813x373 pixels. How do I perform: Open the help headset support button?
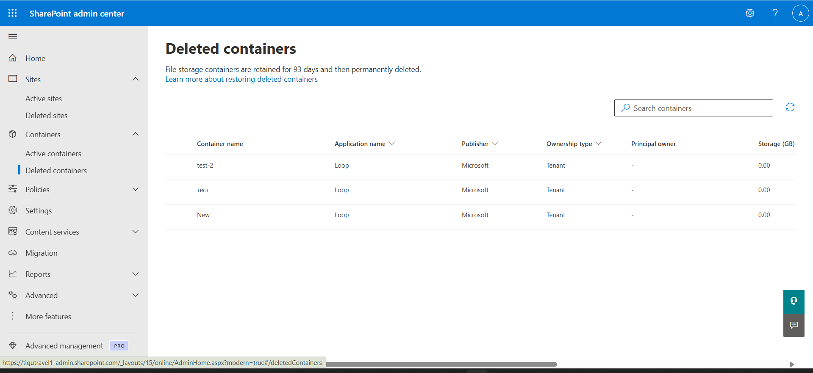(794, 301)
